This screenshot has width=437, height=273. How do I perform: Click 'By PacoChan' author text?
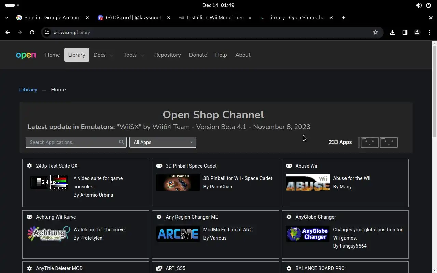217,187
